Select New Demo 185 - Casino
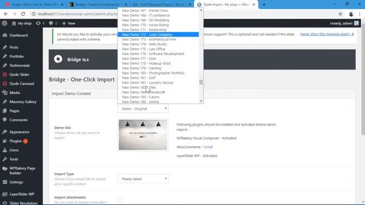This screenshot has width=365, height=205. click(x=159, y=97)
